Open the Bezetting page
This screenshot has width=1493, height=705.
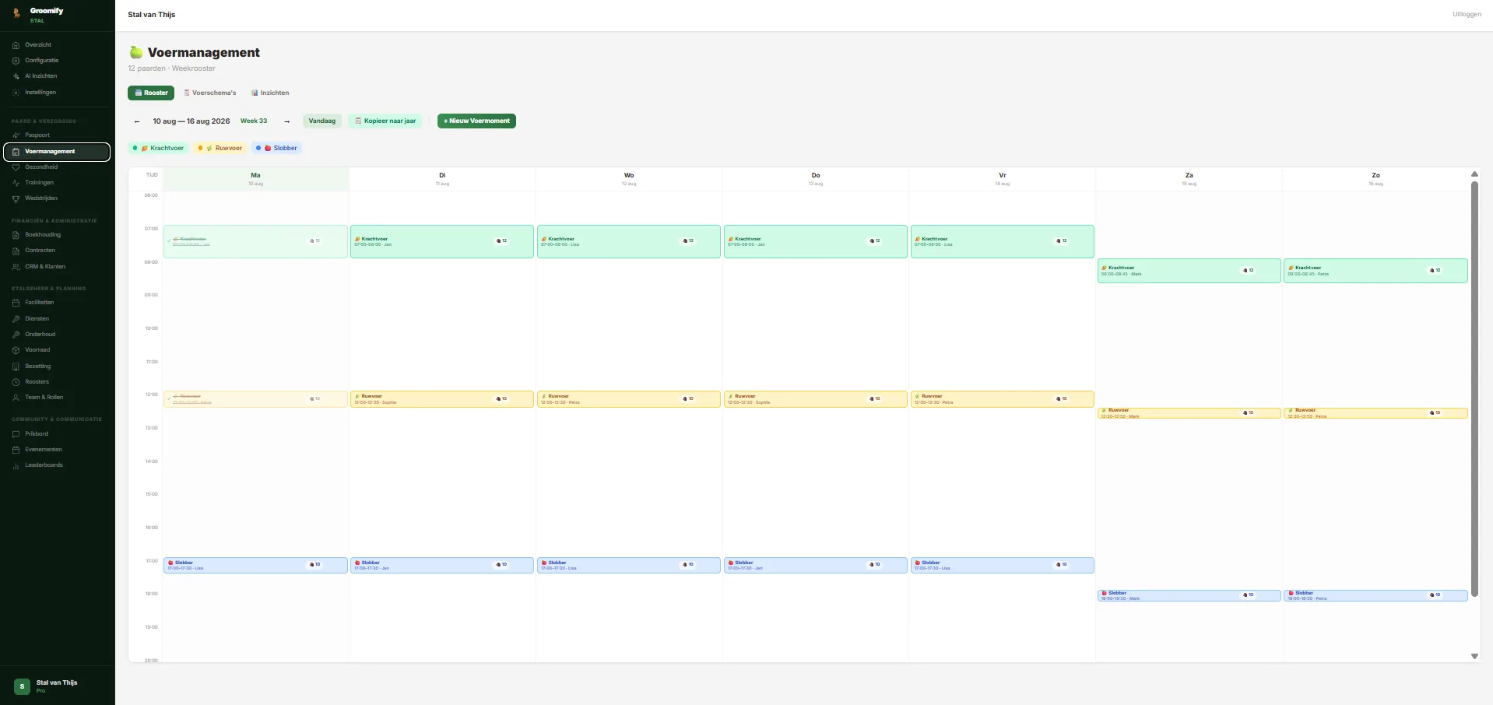(58, 366)
